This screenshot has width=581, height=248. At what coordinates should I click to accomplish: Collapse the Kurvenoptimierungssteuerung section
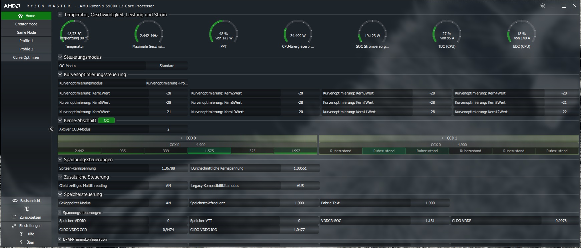pyautogui.click(x=60, y=74)
